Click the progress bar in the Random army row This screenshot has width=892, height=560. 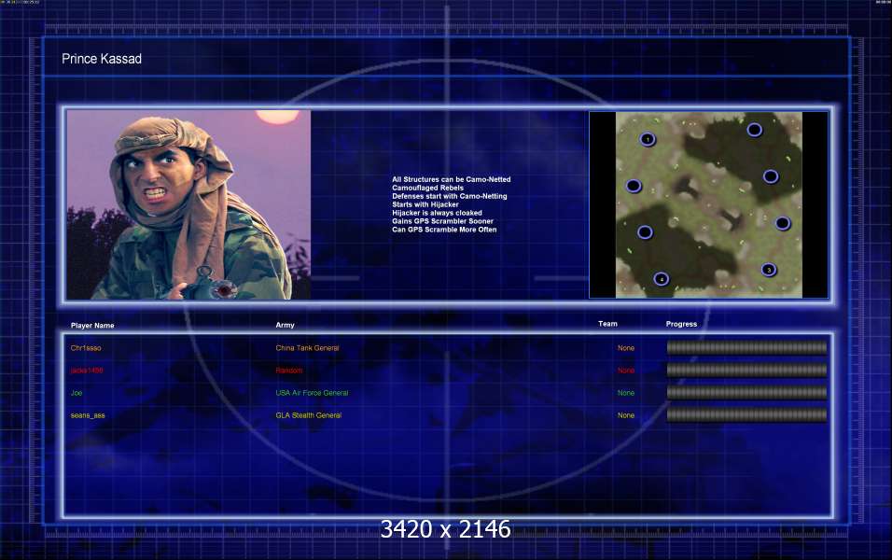pos(746,371)
